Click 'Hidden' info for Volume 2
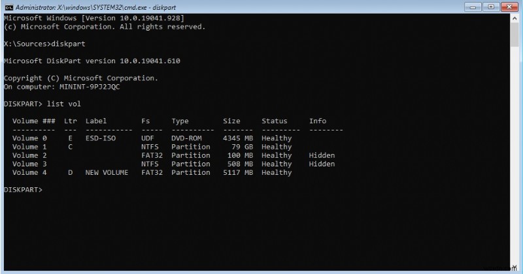523x274 pixels. (x=322, y=155)
